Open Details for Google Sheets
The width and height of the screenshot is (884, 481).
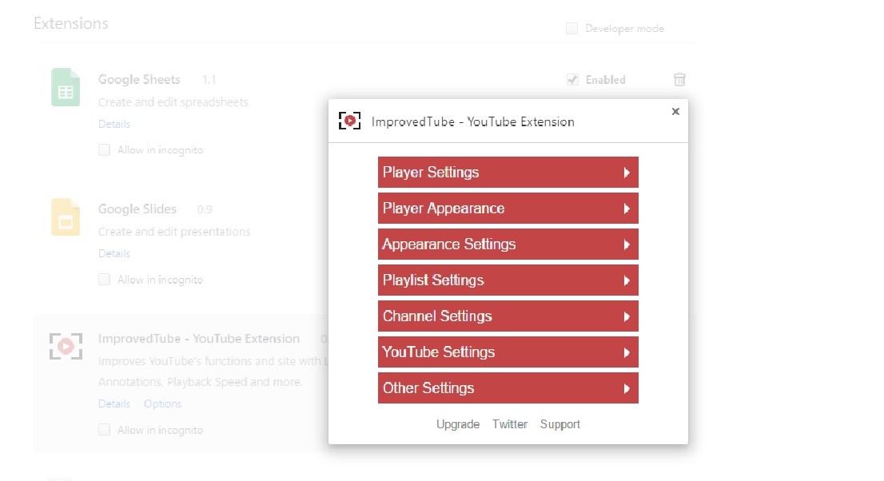click(113, 124)
